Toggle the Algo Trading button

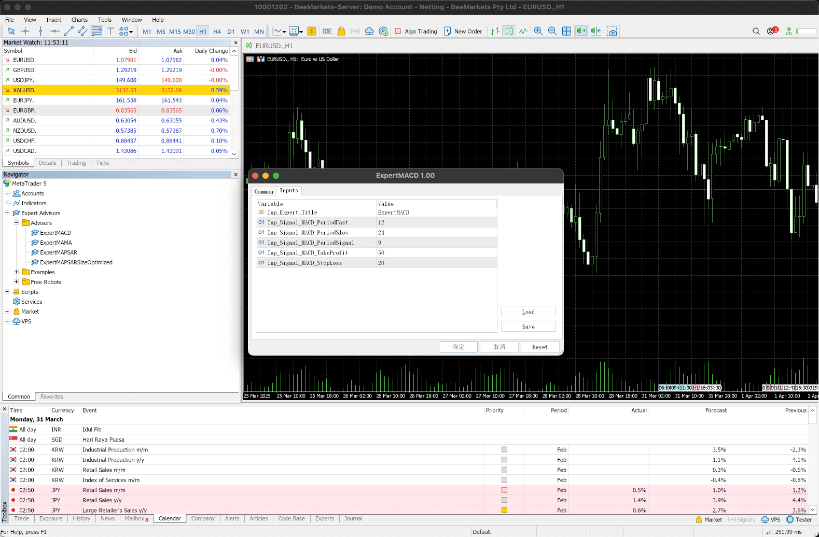point(416,31)
